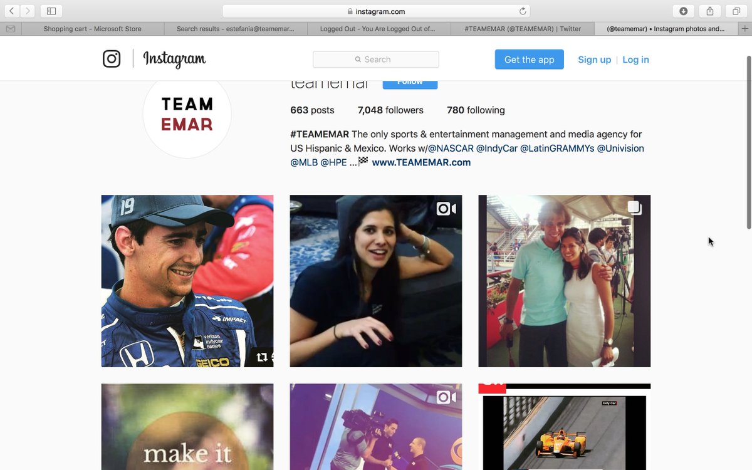Open a new tab with plus button
The height and width of the screenshot is (470, 752).
tap(744, 29)
